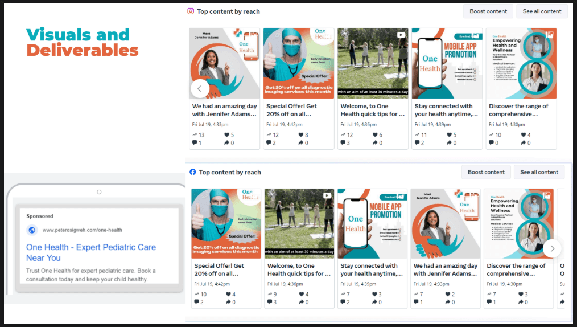Click the globe icon in sponsored ad

pyautogui.click(x=32, y=230)
